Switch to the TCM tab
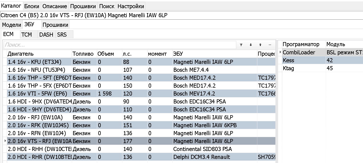 27,34
